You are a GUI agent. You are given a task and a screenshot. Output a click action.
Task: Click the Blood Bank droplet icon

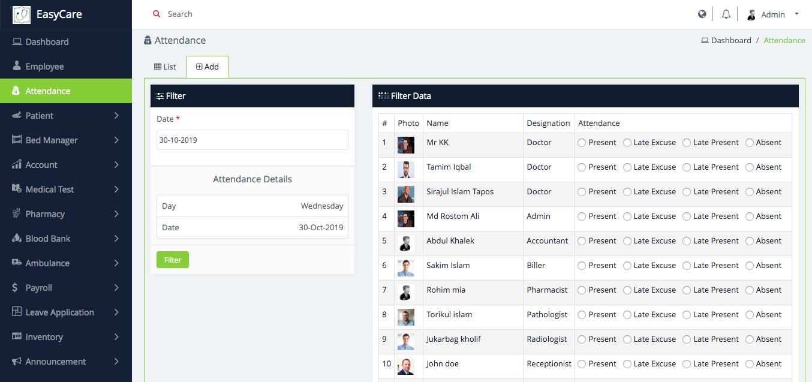pyautogui.click(x=17, y=238)
